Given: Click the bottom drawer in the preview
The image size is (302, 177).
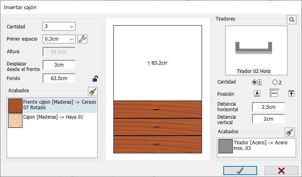Looking at the screenshot, I should point(157,144).
